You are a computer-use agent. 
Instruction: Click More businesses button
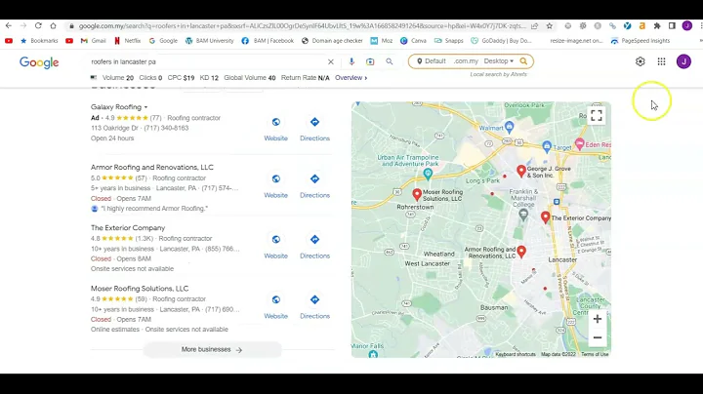[212, 350]
